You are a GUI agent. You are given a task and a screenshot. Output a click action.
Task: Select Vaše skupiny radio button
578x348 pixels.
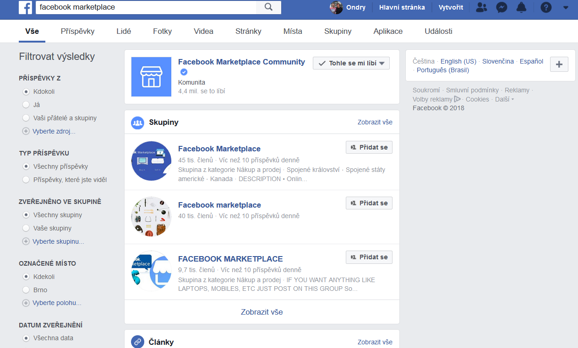[x=26, y=228]
